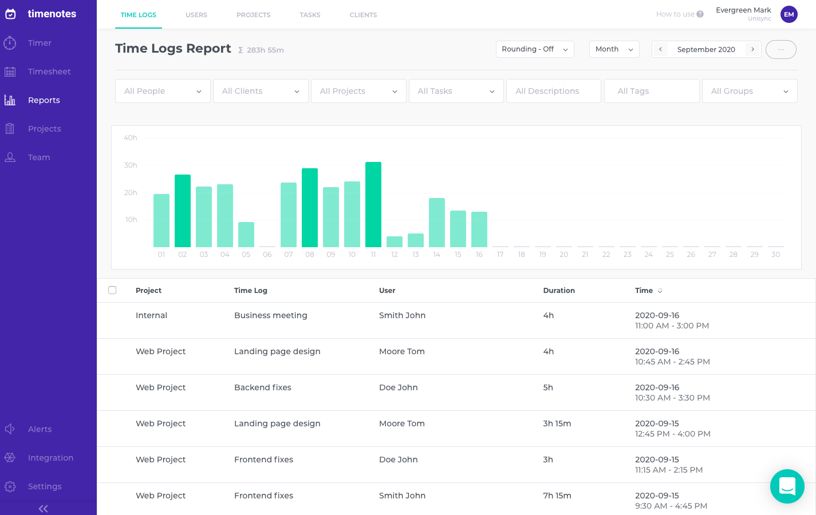This screenshot has width=816, height=515.
Task: Click the chart bar for day 05
Action: [x=246, y=235]
